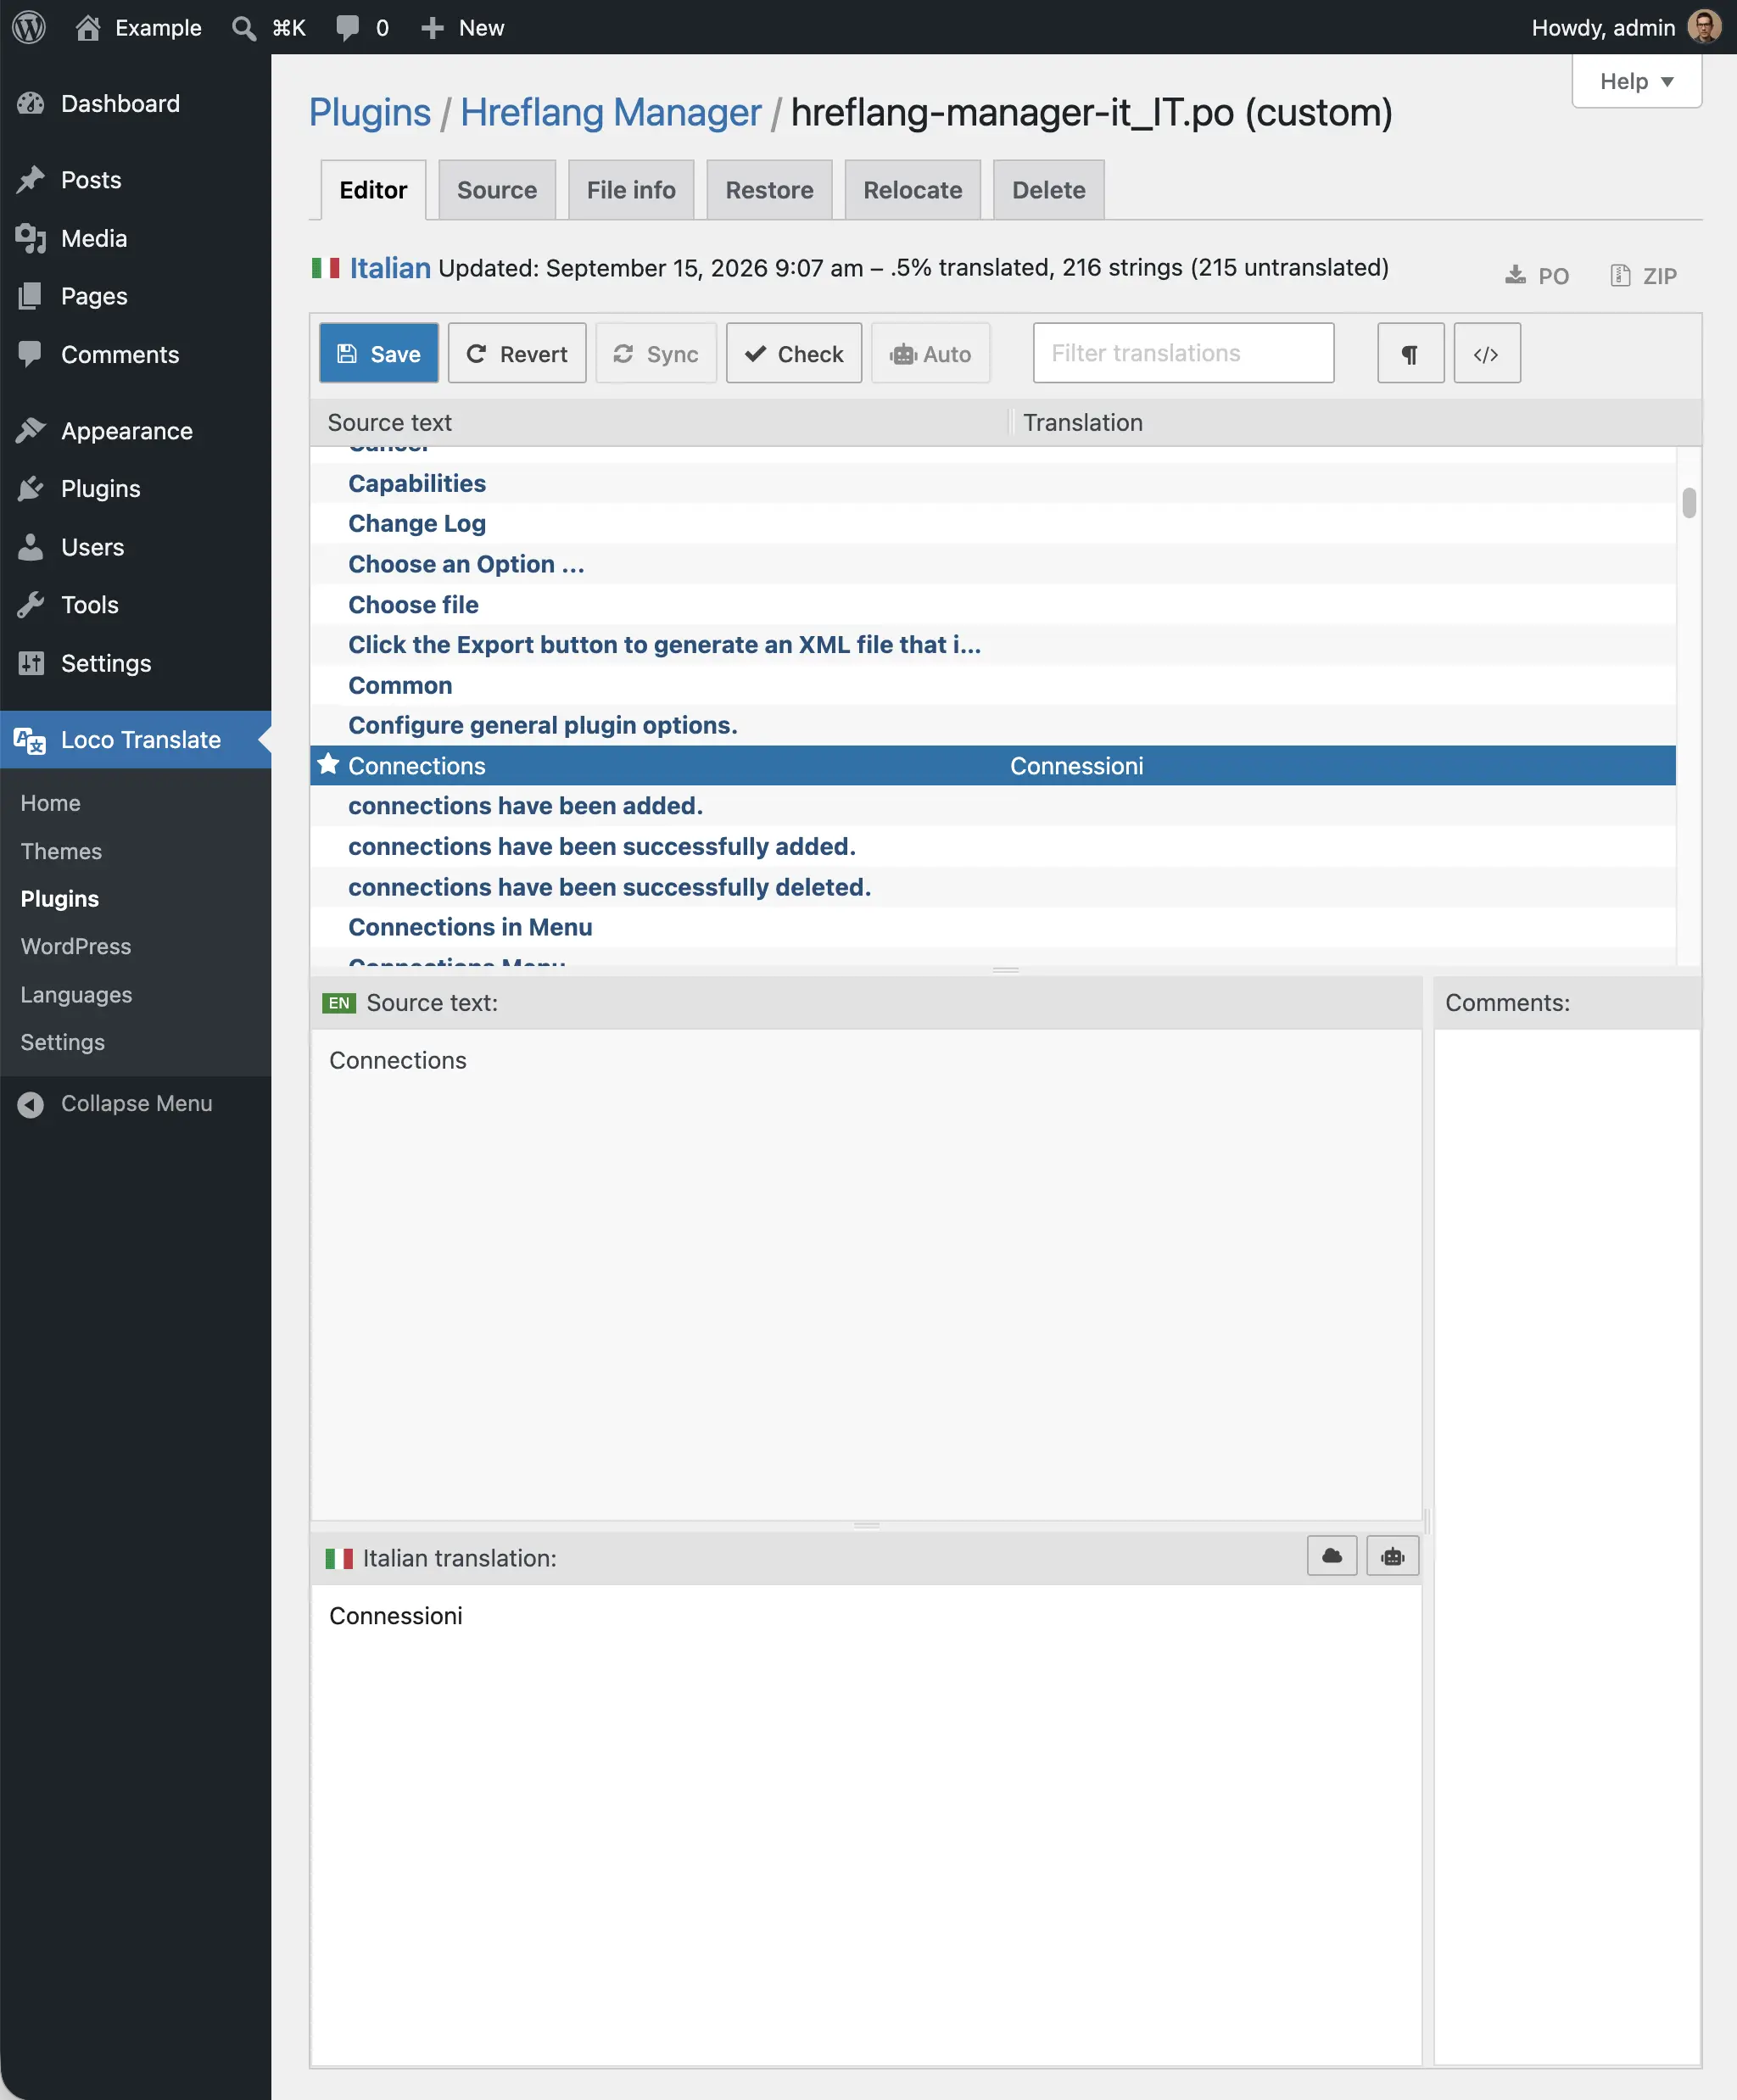Screen dimensions: 1737x2100
Task: Open the main Settings menu
Action: 136,663
